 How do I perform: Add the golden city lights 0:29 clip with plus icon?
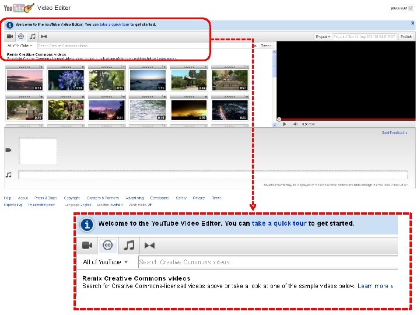tap(206, 97)
